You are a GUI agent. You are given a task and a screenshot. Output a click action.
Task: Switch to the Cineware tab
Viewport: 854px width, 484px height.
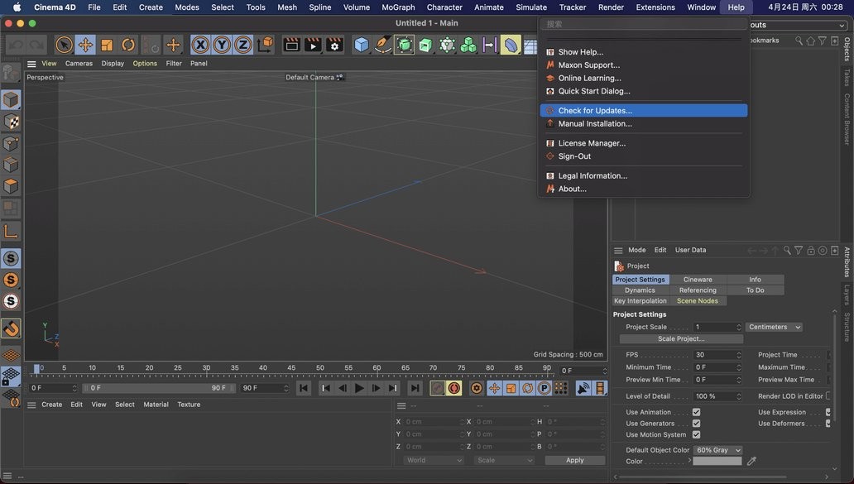(698, 280)
